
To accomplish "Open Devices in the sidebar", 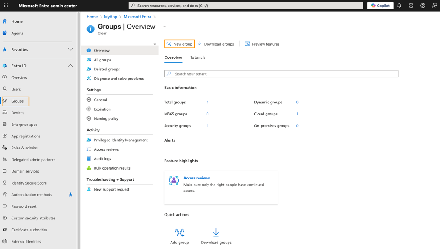I will point(18,113).
